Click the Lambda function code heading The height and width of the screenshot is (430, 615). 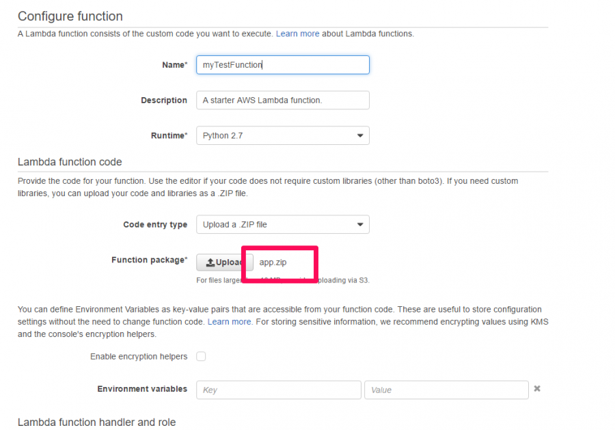(70, 162)
